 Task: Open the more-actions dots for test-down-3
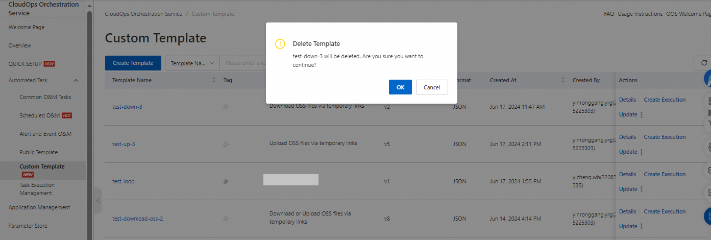(x=642, y=115)
